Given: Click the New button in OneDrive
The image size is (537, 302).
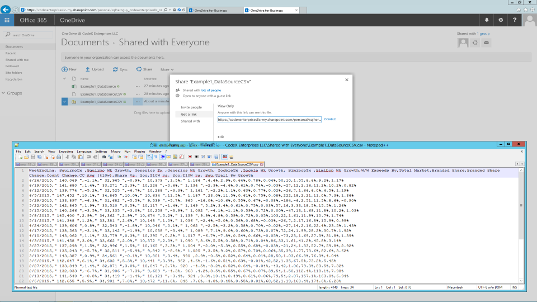Looking at the screenshot, I should tap(69, 69).
